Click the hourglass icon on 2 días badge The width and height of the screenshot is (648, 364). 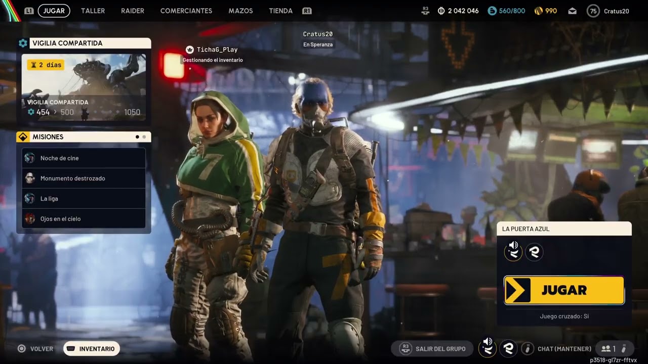(x=34, y=65)
